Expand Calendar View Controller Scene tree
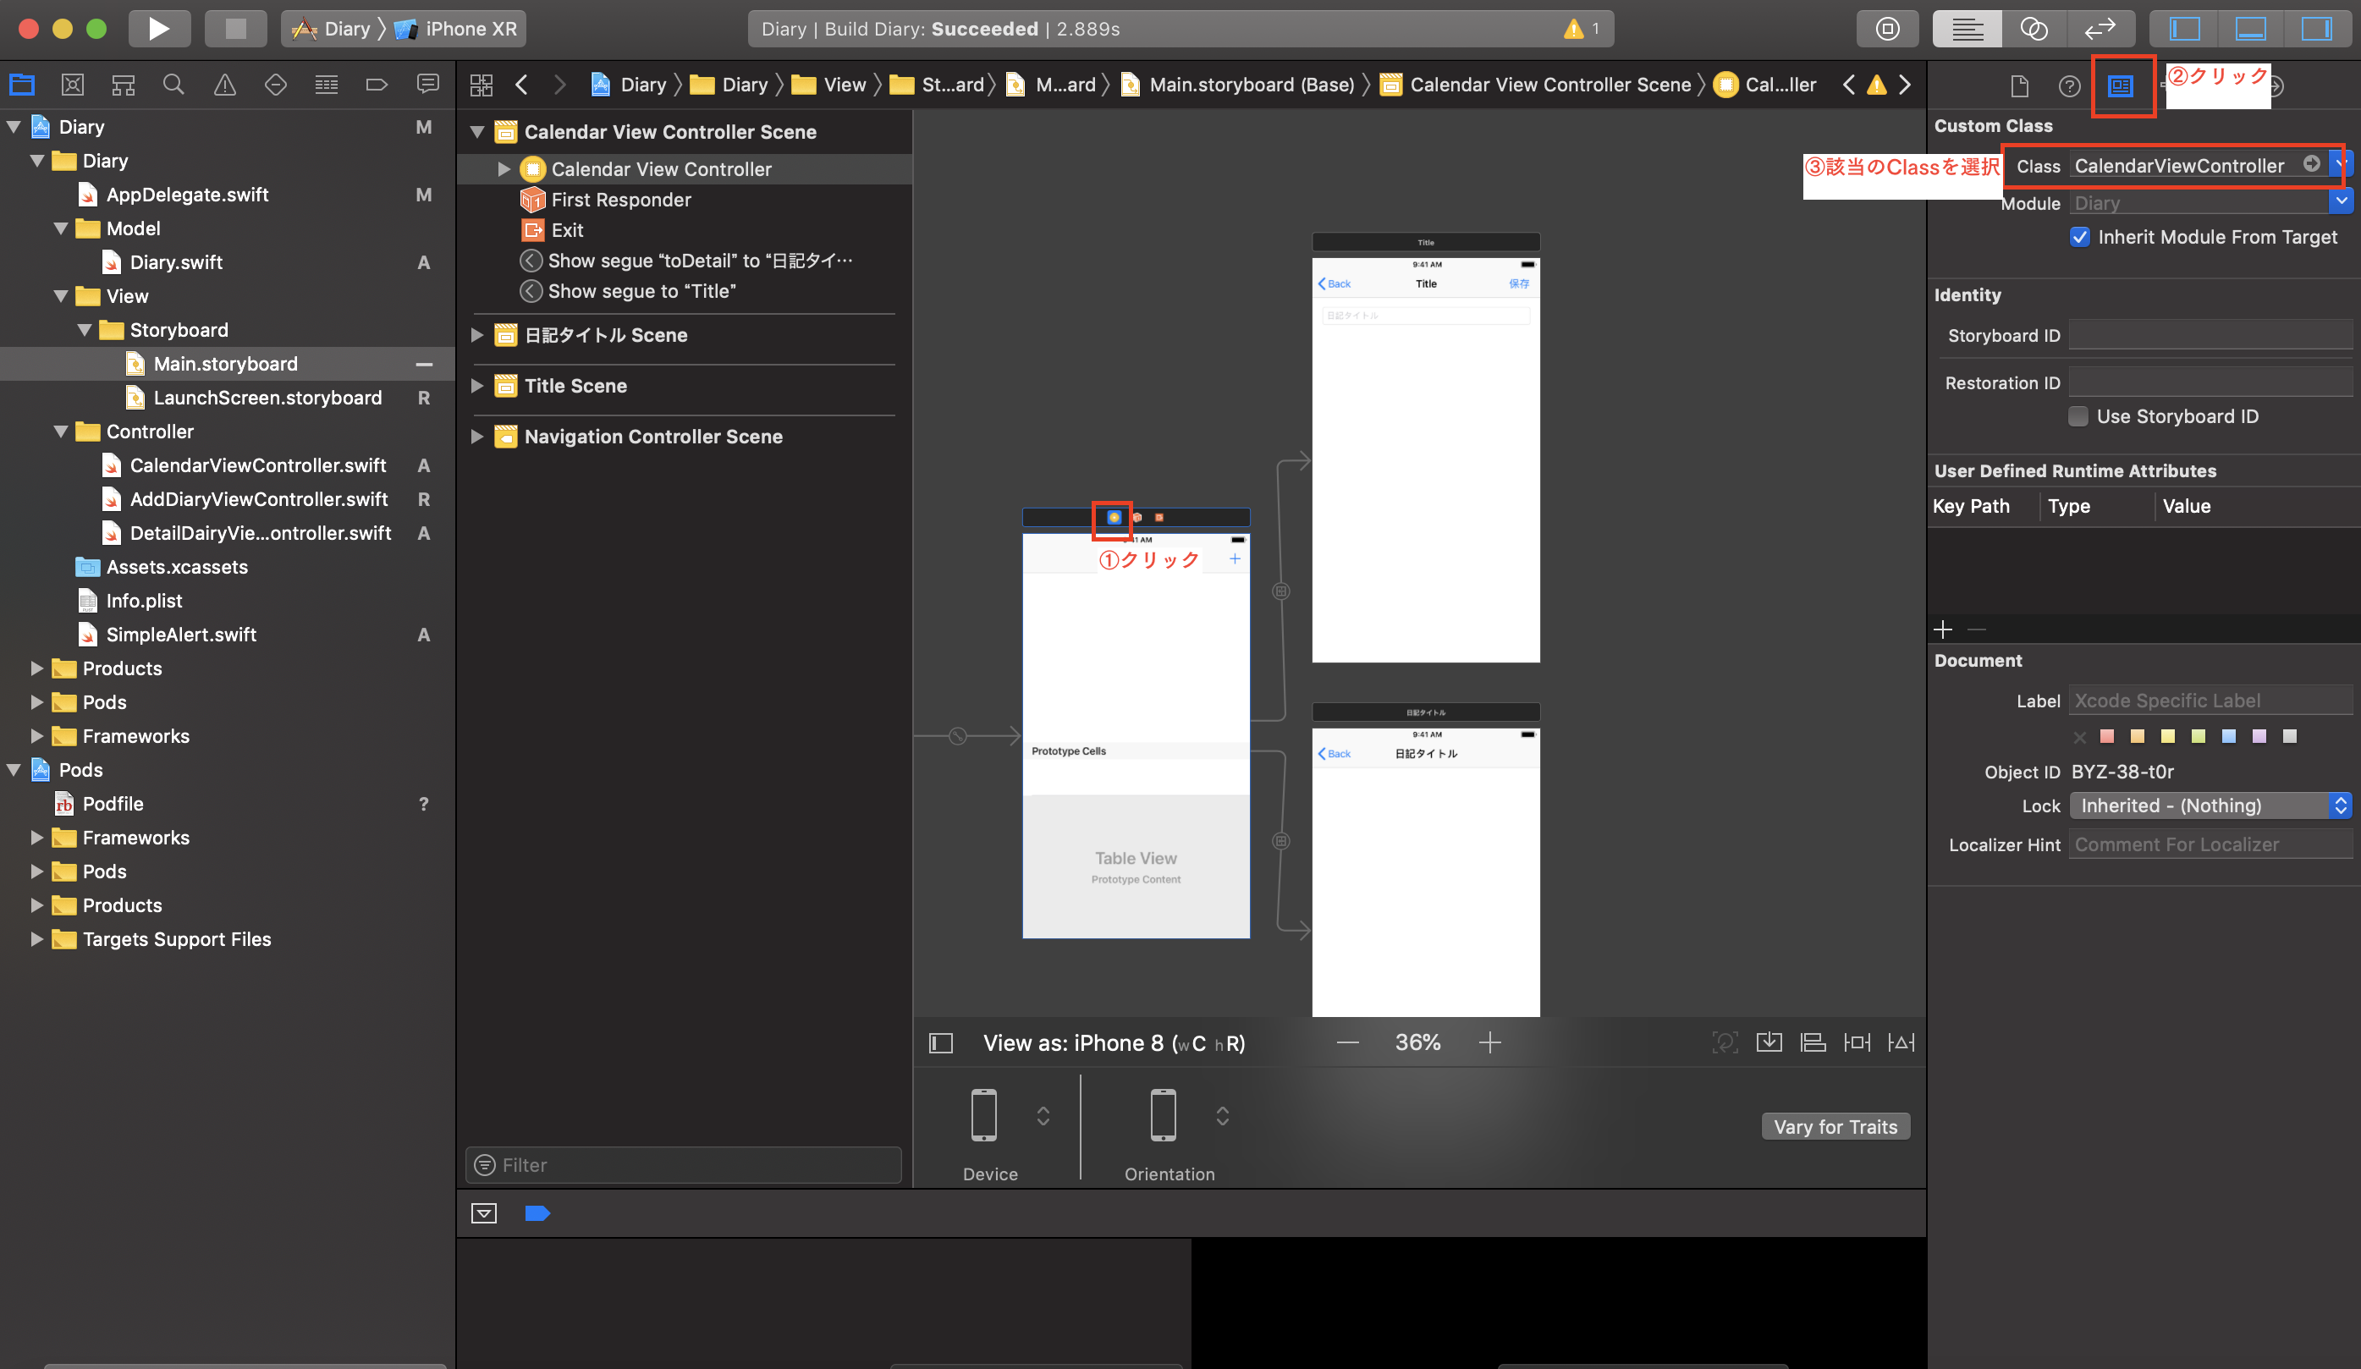This screenshot has width=2361, height=1369. coord(476,132)
